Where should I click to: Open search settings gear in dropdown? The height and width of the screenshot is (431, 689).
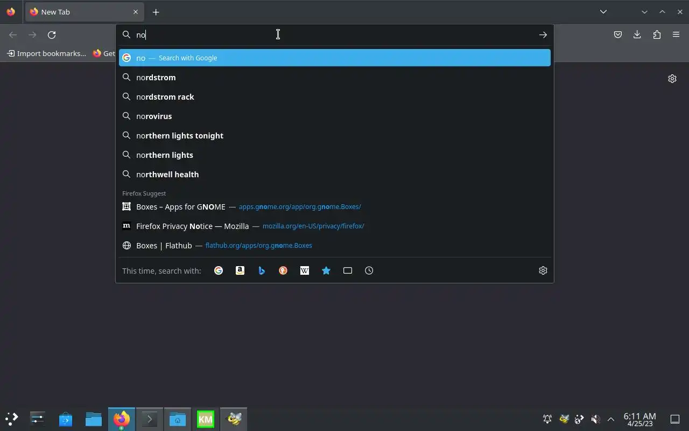click(x=543, y=270)
